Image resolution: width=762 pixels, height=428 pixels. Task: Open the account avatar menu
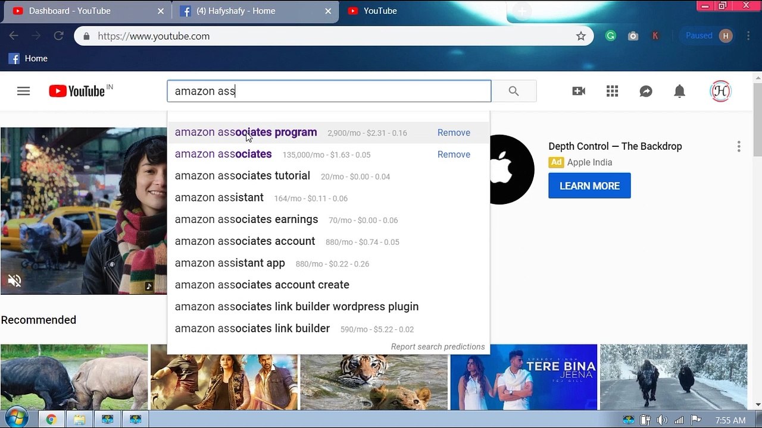[x=720, y=91]
